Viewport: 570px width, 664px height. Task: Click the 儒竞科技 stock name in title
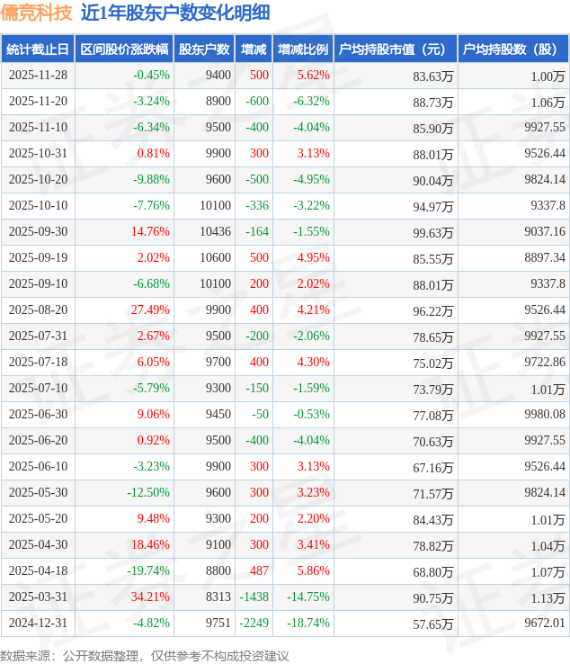pyautogui.click(x=37, y=13)
